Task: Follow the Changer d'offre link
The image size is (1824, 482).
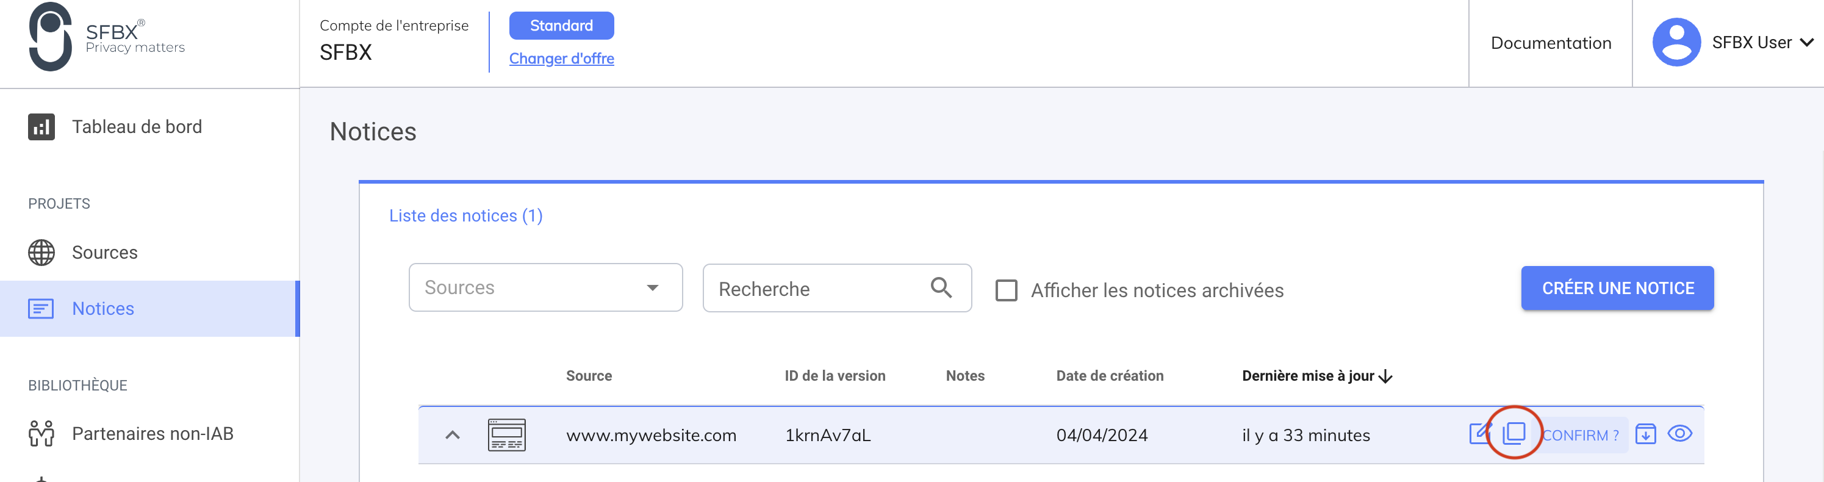Action: (x=561, y=58)
